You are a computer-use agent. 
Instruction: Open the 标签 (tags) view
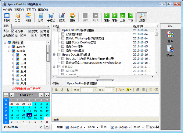point(28,17)
